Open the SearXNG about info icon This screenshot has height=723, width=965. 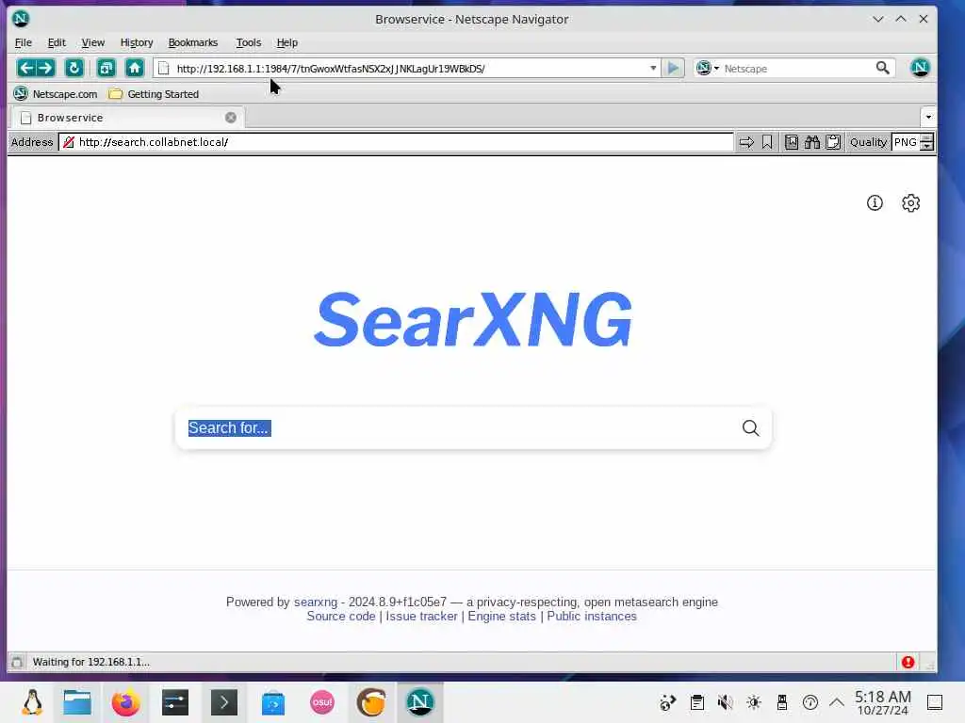875,203
